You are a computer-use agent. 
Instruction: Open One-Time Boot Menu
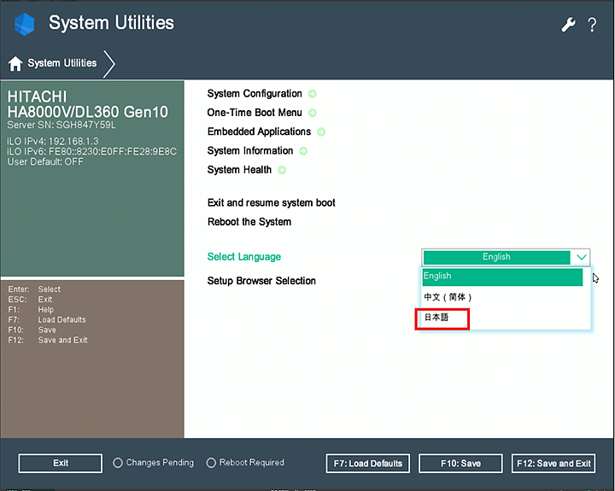[255, 113]
